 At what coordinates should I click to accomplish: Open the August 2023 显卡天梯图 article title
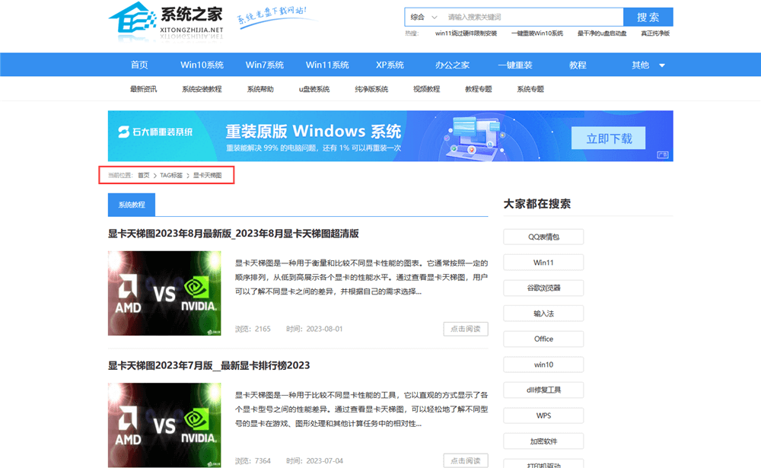(x=233, y=234)
